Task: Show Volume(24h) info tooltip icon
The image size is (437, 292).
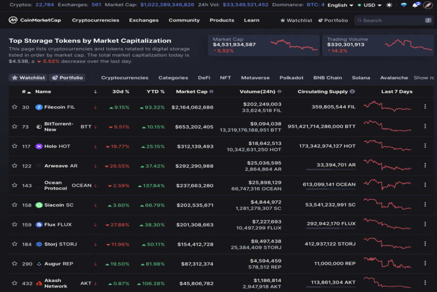Action: coord(279,91)
